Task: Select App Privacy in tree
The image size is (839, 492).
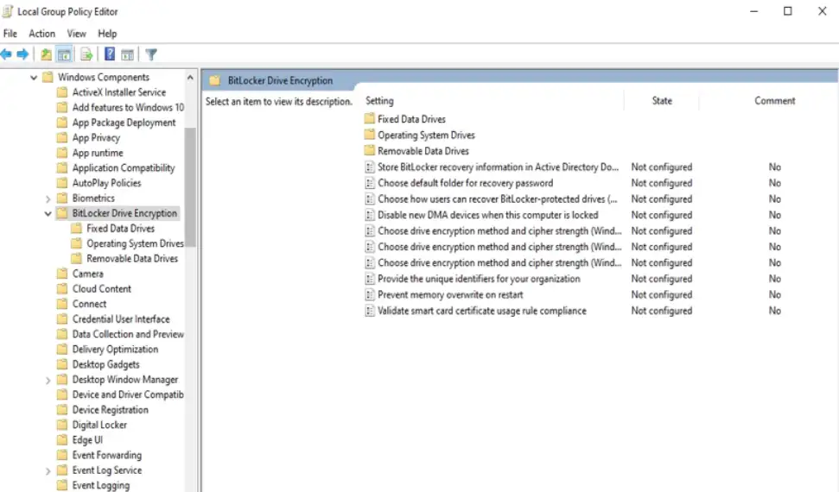Action: [x=96, y=137]
